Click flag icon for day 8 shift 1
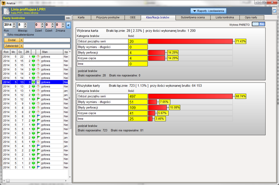 pyautogui.click(x=38, y=116)
